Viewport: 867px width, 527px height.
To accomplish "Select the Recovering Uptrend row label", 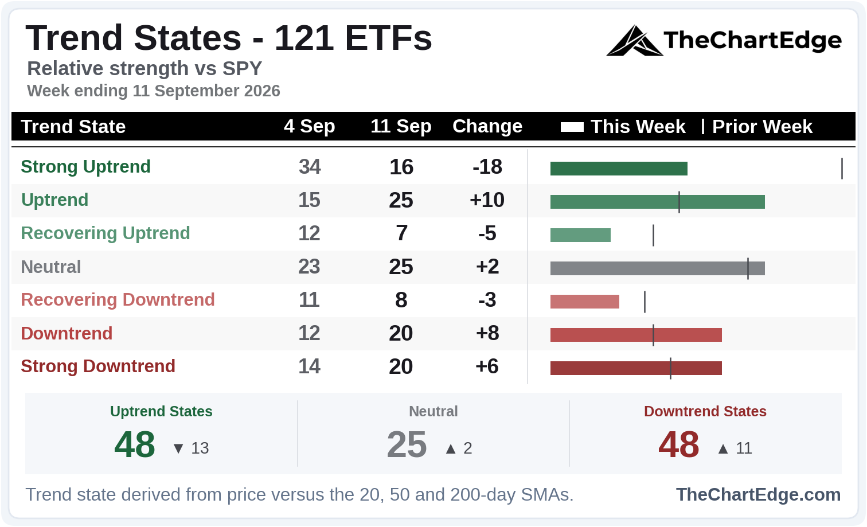I will [x=106, y=233].
